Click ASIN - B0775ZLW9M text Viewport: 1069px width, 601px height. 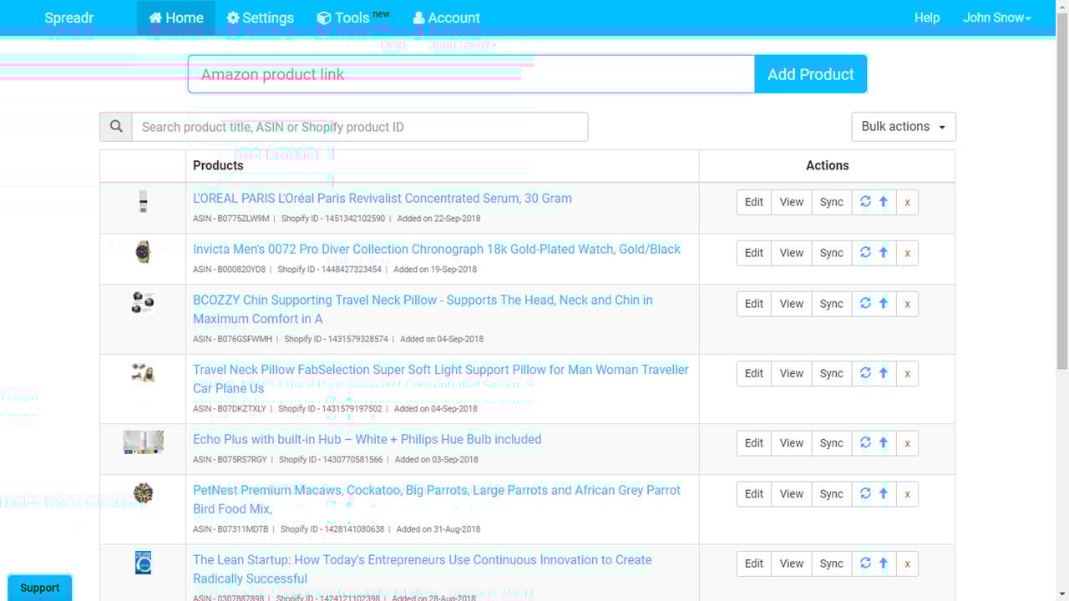click(x=231, y=219)
